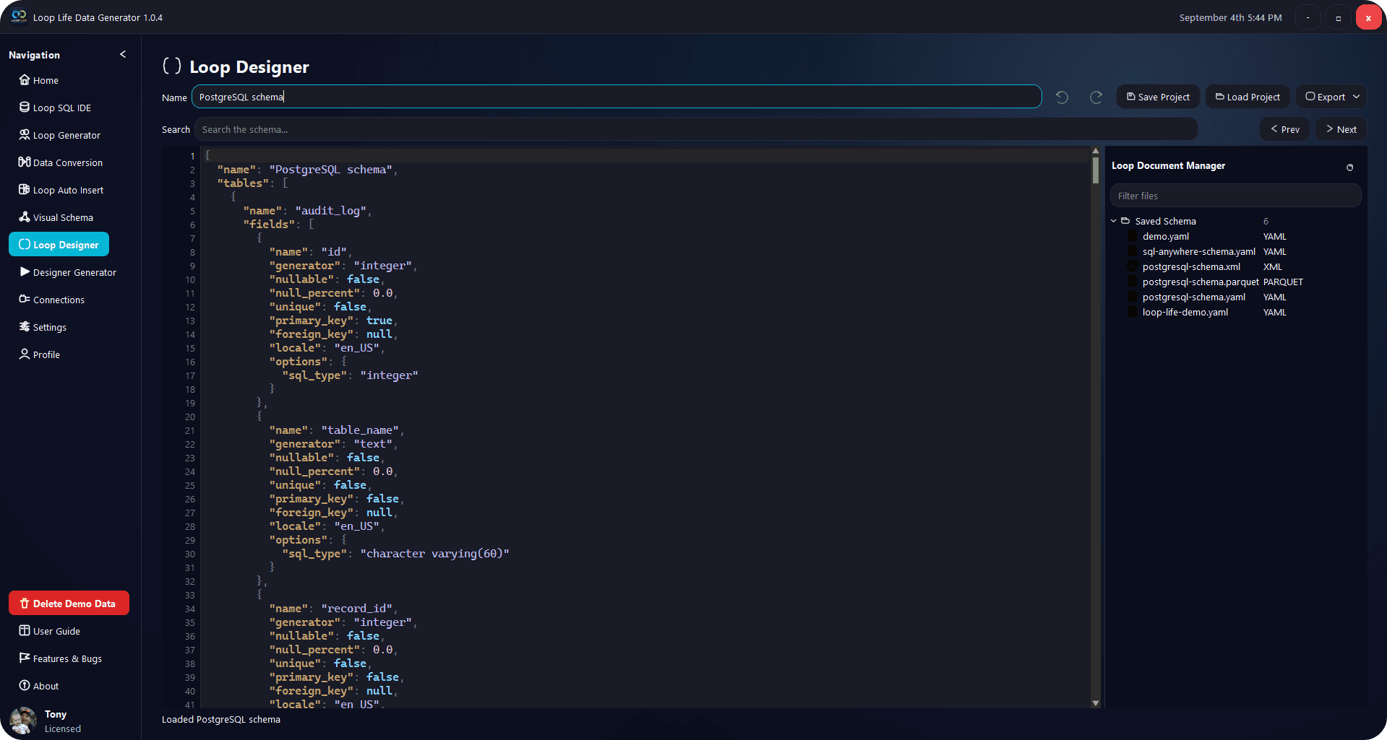Select demo.yaml in the document manager
This screenshot has height=740, width=1387.
pyautogui.click(x=1165, y=236)
